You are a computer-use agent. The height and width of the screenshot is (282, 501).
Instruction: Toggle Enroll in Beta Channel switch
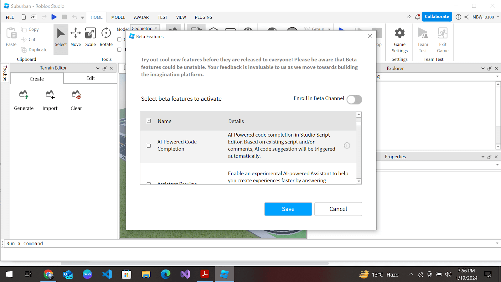354,100
